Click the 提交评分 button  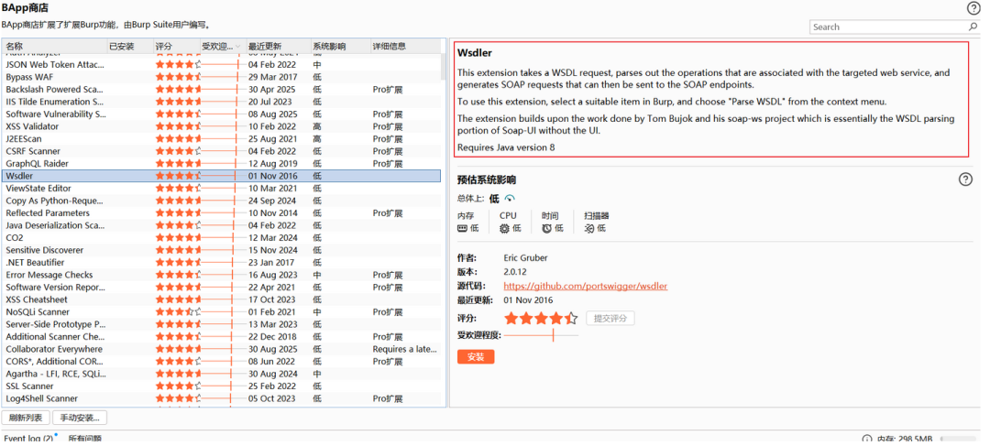pos(610,319)
